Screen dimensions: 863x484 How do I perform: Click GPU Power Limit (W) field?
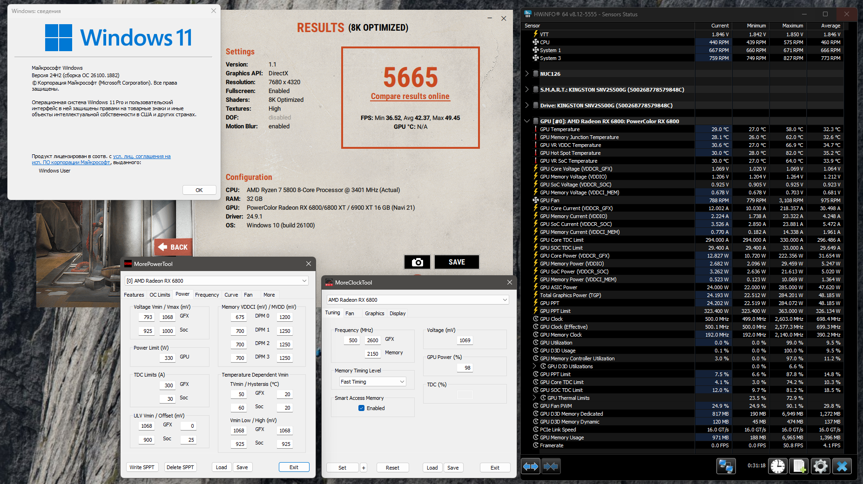(168, 358)
